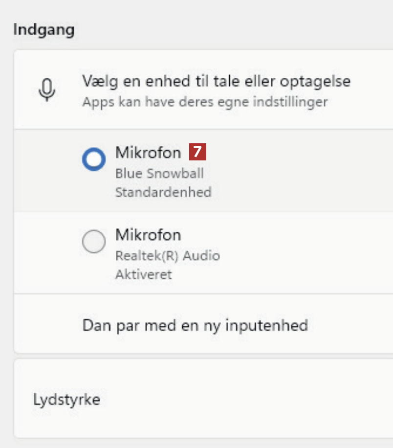Click the Mikrofon label above Blue Snowball
Screen dimensions: 393x448
click(148, 153)
